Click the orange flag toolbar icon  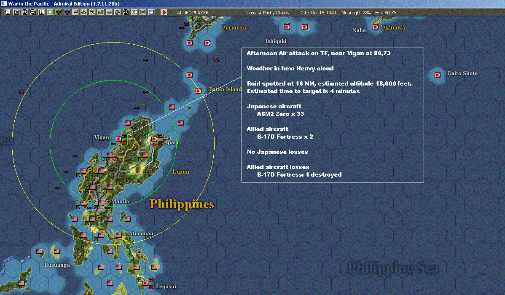(75, 12)
